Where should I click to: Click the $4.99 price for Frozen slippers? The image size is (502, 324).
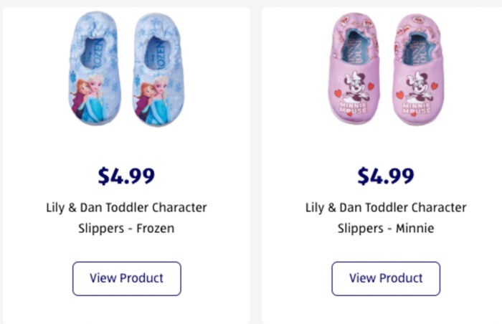[x=126, y=176]
